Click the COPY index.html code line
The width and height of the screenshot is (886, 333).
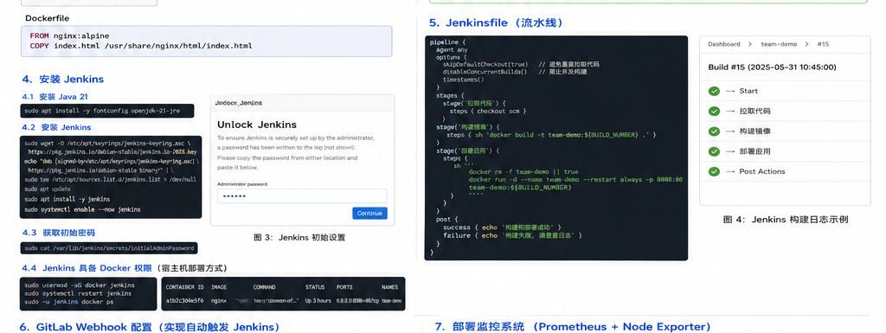click(x=141, y=46)
